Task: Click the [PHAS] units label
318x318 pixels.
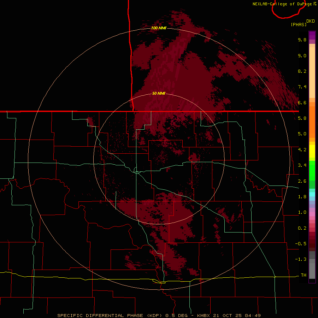Action: pos(299,24)
